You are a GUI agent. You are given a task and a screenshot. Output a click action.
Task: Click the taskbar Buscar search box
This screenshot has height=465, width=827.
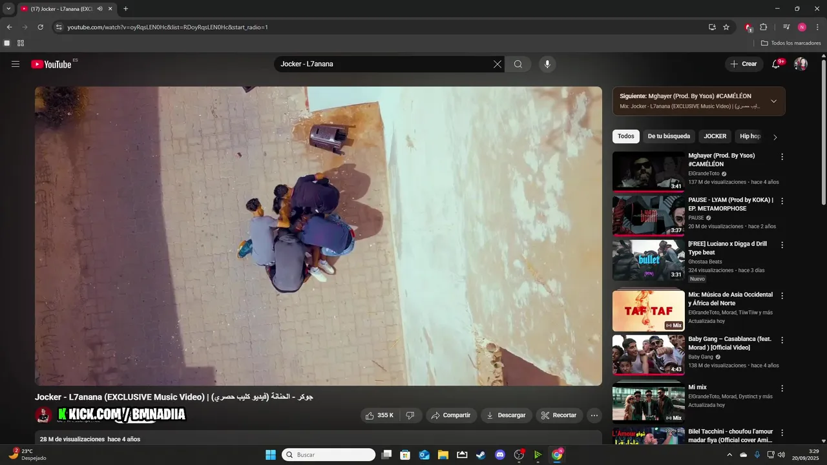coord(328,455)
